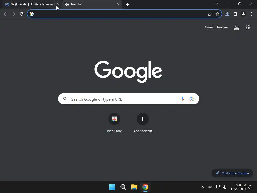Screen dimensions: 257x193
Task: Open the Chrome downloads icon
Action: pyautogui.click(x=227, y=14)
